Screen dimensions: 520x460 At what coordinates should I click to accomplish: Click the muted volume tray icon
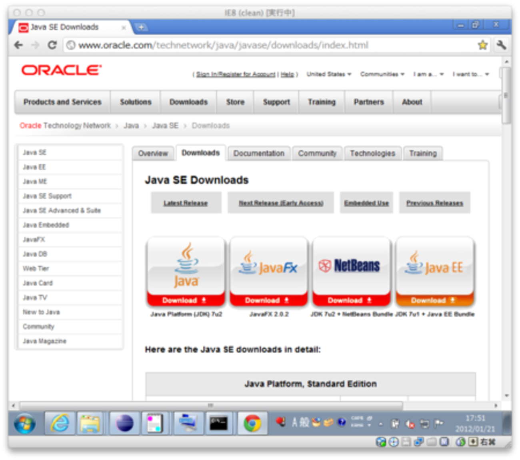[x=410, y=424]
